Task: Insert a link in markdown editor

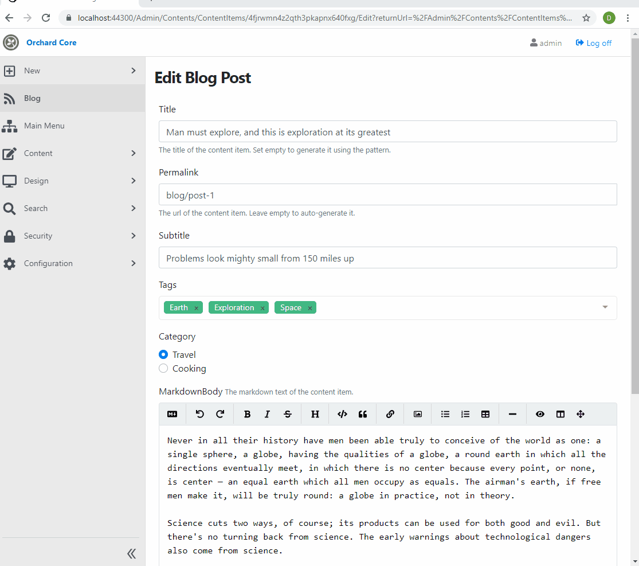Action: 390,414
